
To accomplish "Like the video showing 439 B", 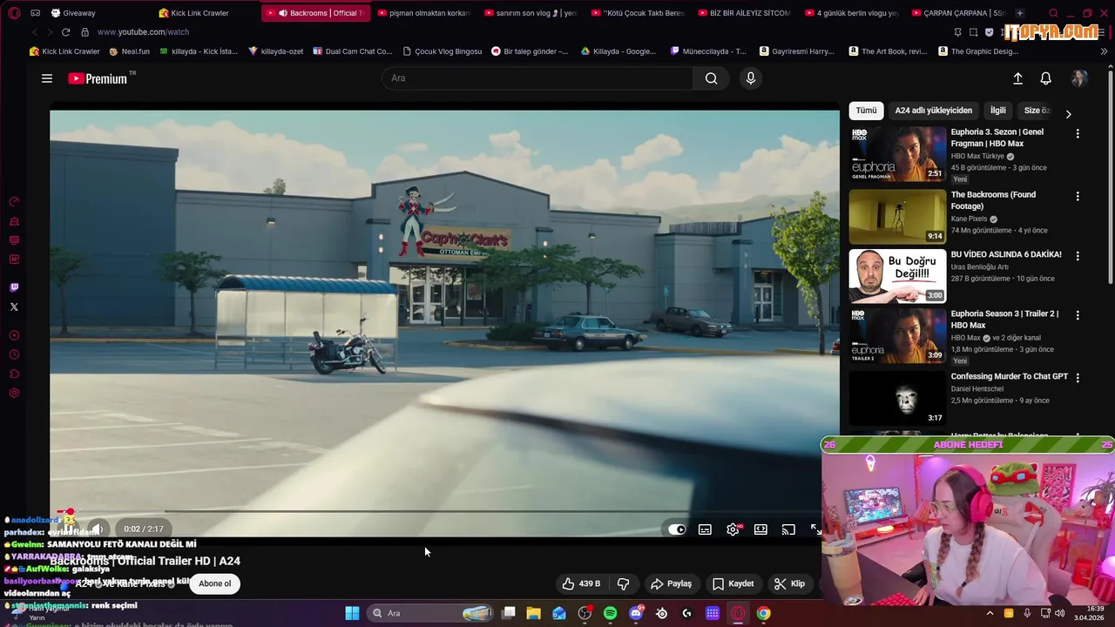I will point(581,583).
